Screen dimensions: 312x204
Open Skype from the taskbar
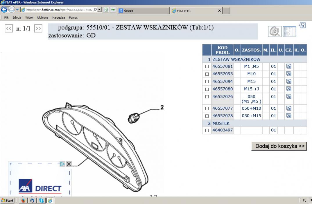tap(41, 201)
